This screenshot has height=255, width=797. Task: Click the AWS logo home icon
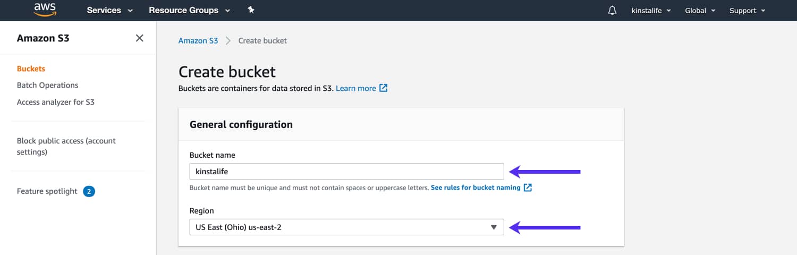click(x=45, y=10)
